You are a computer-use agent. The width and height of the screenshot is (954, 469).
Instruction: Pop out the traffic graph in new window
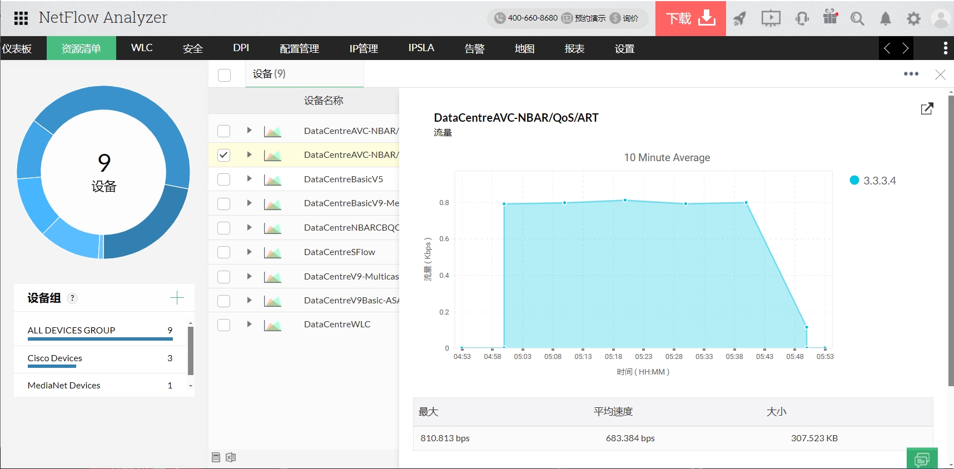click(927, 109)
